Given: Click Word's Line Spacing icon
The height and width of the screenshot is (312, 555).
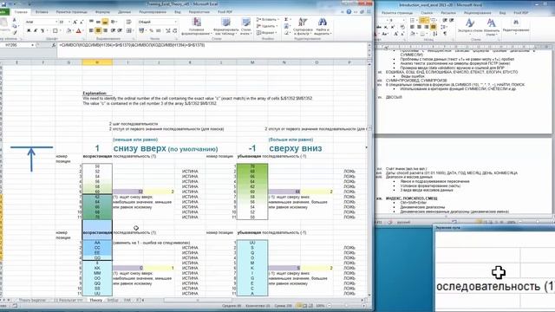Looking at the screenshot, I should [x=443, y=27].
